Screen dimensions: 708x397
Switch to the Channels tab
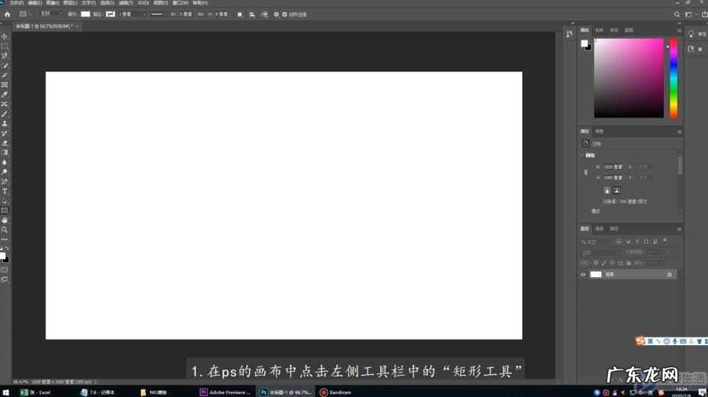pyautogui.click(x=599, y=229)
